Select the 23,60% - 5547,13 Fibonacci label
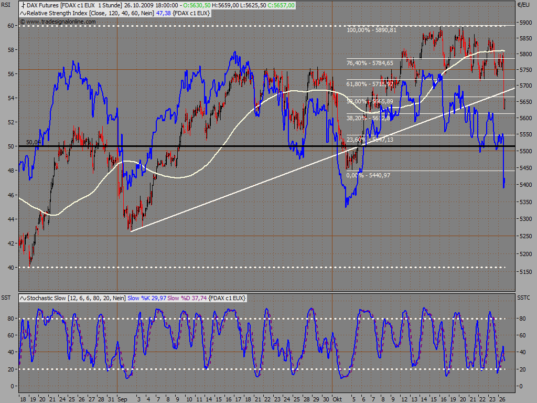The image size is (537, 403). coord(370,140)
